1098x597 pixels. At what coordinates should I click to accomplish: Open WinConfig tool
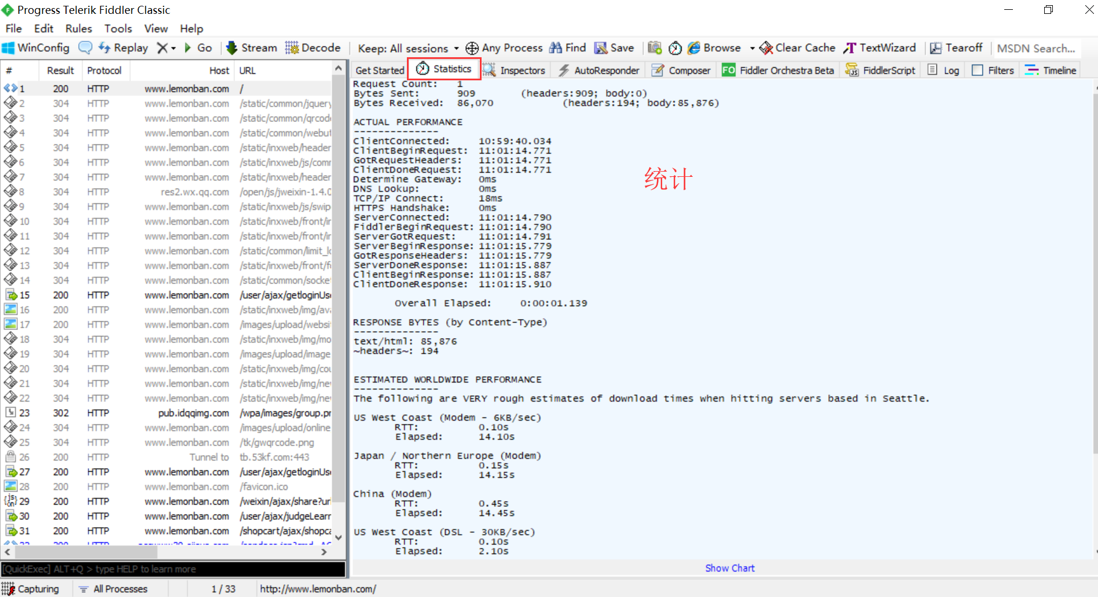(36, 48)
